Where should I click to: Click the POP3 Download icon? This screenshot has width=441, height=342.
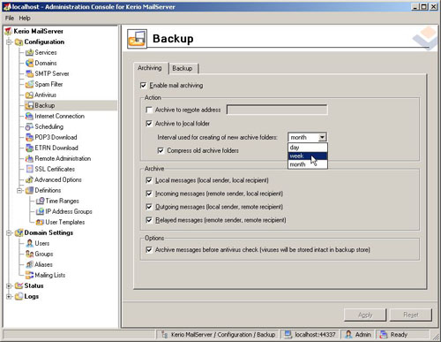click(29, 137)
